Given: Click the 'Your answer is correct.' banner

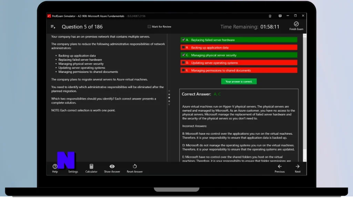Looking at the screenshot, I should pos(239,81).
